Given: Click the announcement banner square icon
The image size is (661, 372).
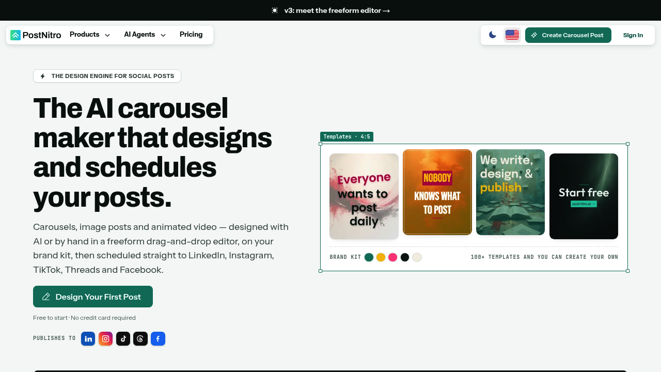Looking at the screenshot, I should click(x=275, y=10).
